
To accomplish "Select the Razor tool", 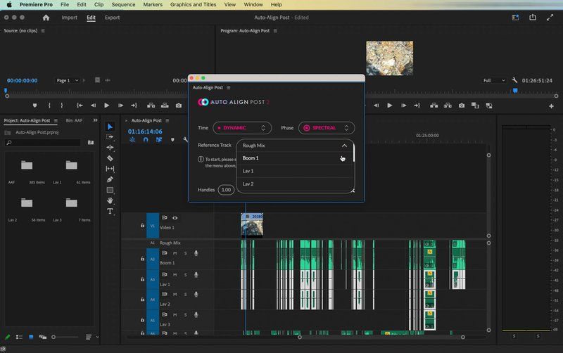I will [110, 158].
